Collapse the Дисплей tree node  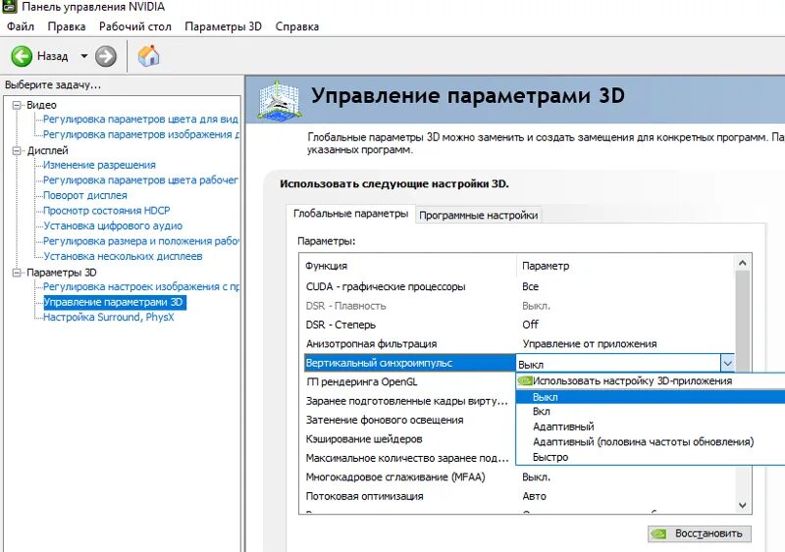coord(17,151)
